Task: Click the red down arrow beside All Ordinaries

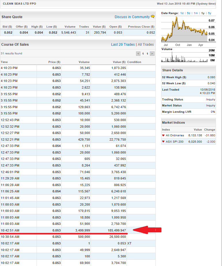Action: 163,135
